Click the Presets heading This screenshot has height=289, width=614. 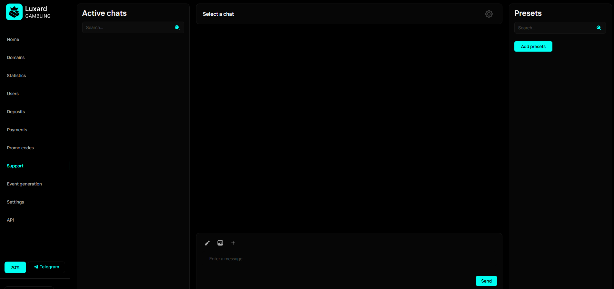click(x=528, y=13)
